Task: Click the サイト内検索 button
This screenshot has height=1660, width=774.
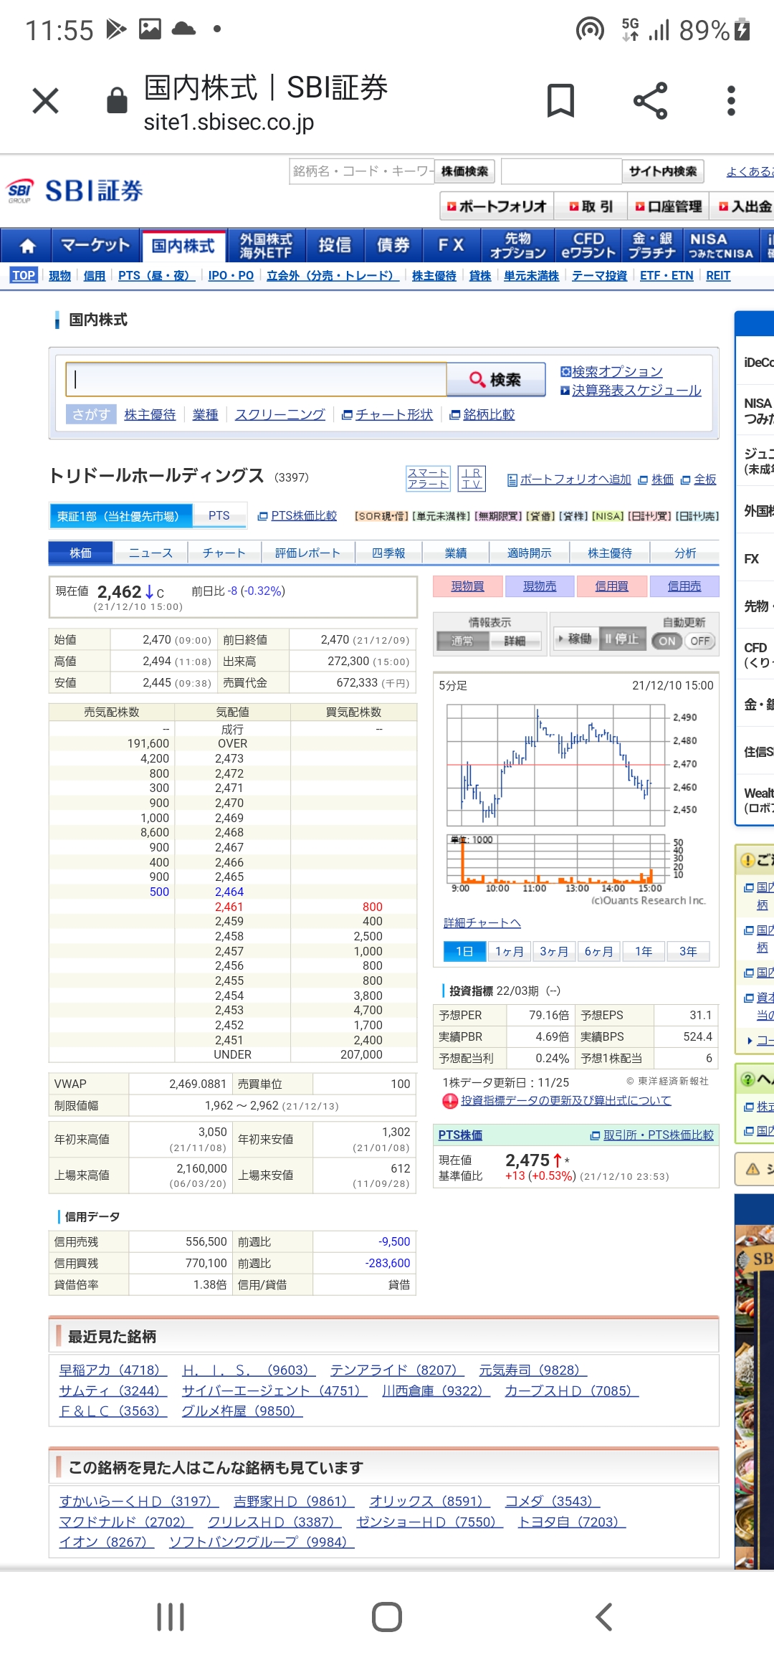Action: (x=663, y=171)
